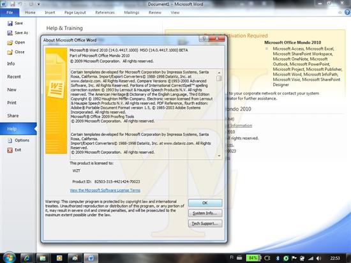
Task: Click the Options item in sidebar
Action: point(19,140)
